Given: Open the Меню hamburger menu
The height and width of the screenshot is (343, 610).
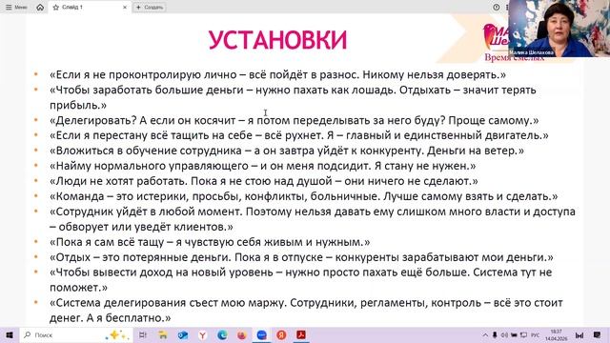Looking at the screenshot, I should [x=16, y=7].
